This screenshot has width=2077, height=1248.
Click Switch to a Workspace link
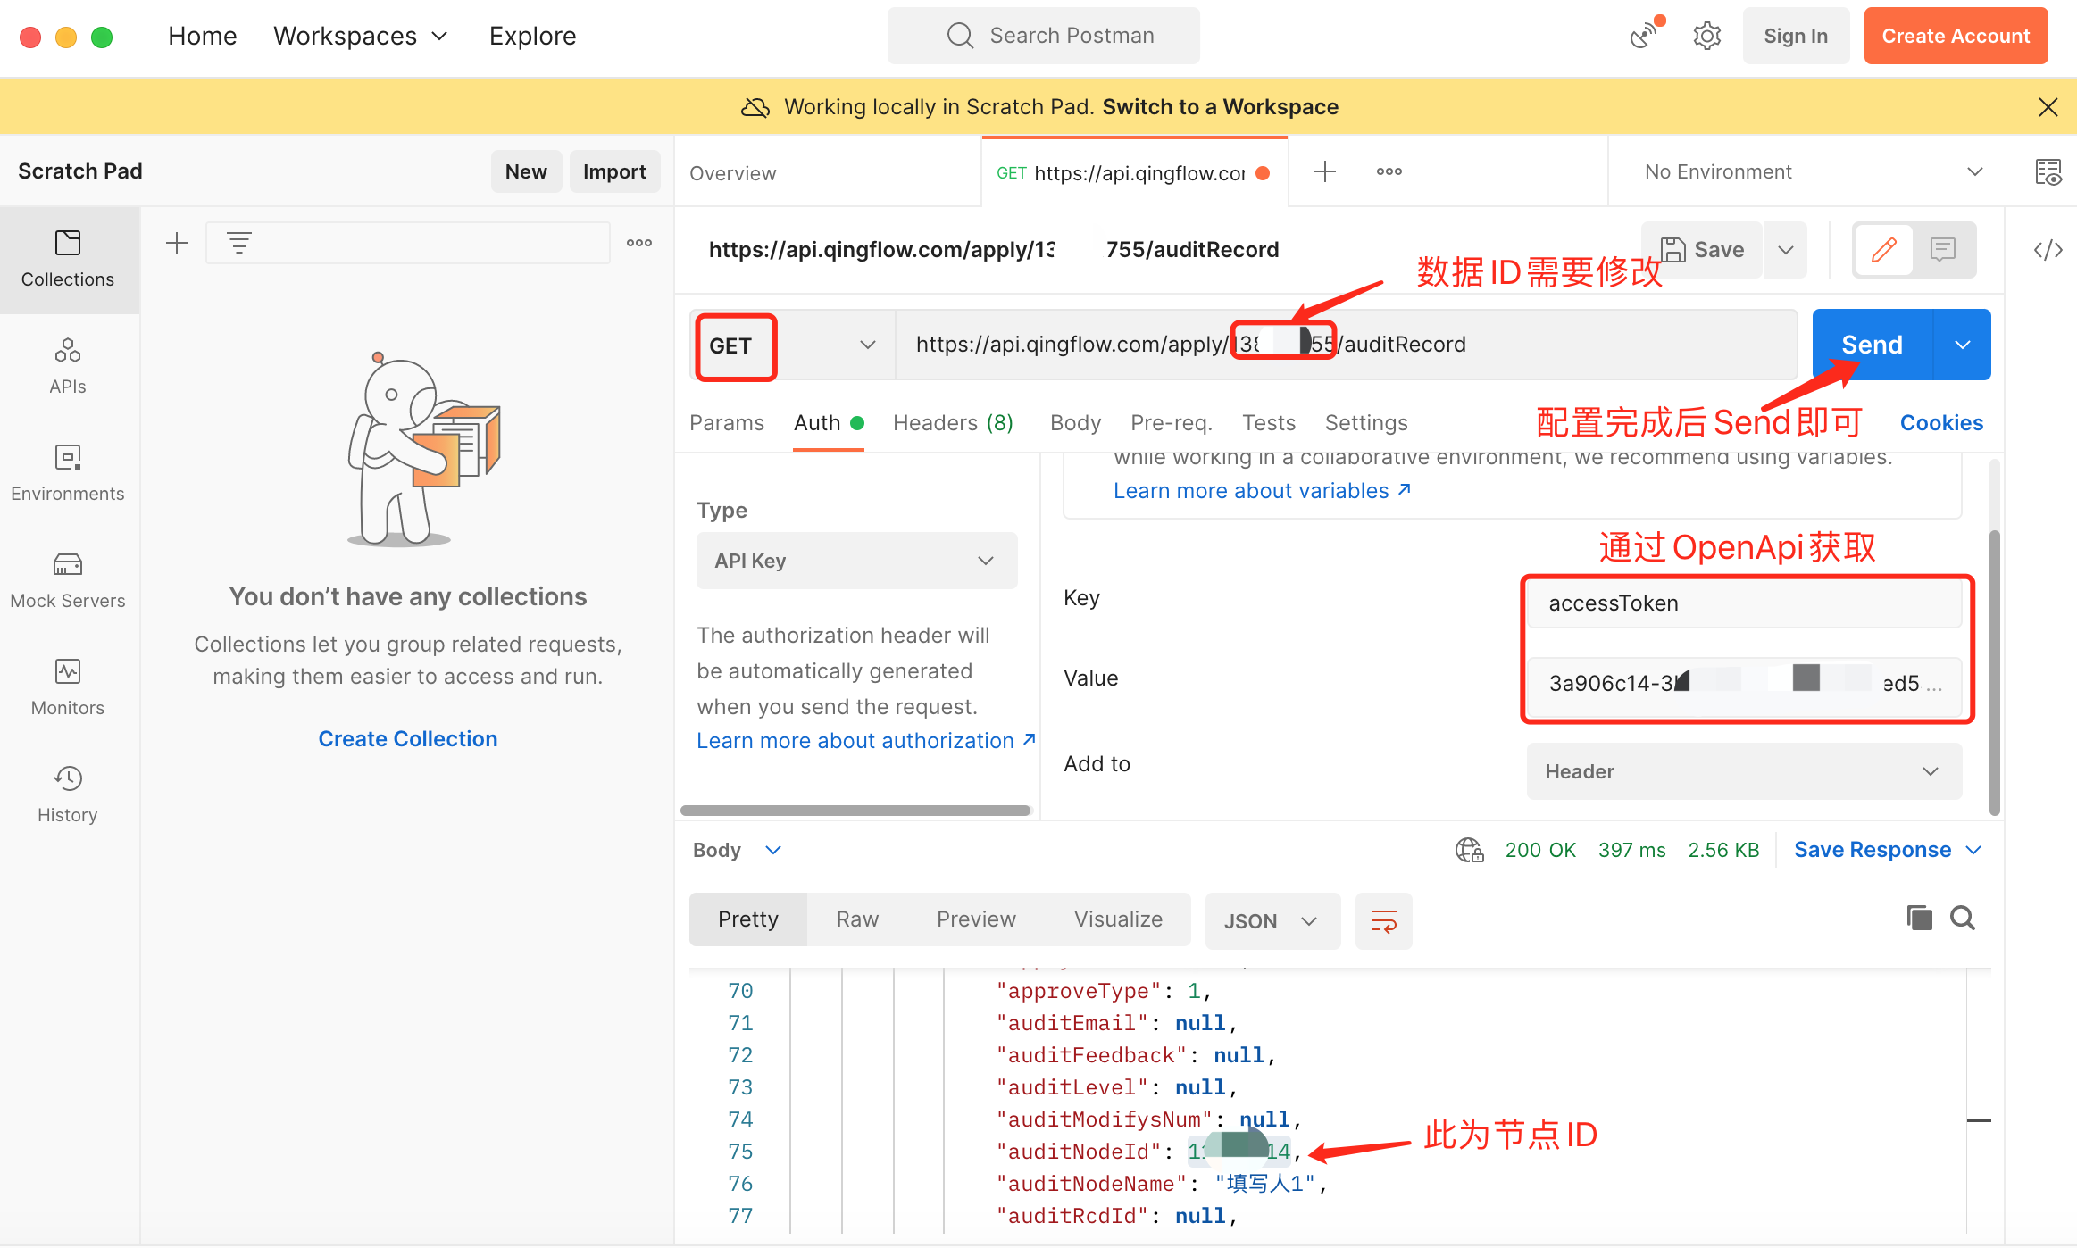point(1220,107)
